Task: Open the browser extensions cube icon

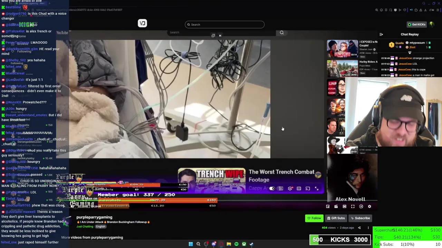Action: point(416,10)
